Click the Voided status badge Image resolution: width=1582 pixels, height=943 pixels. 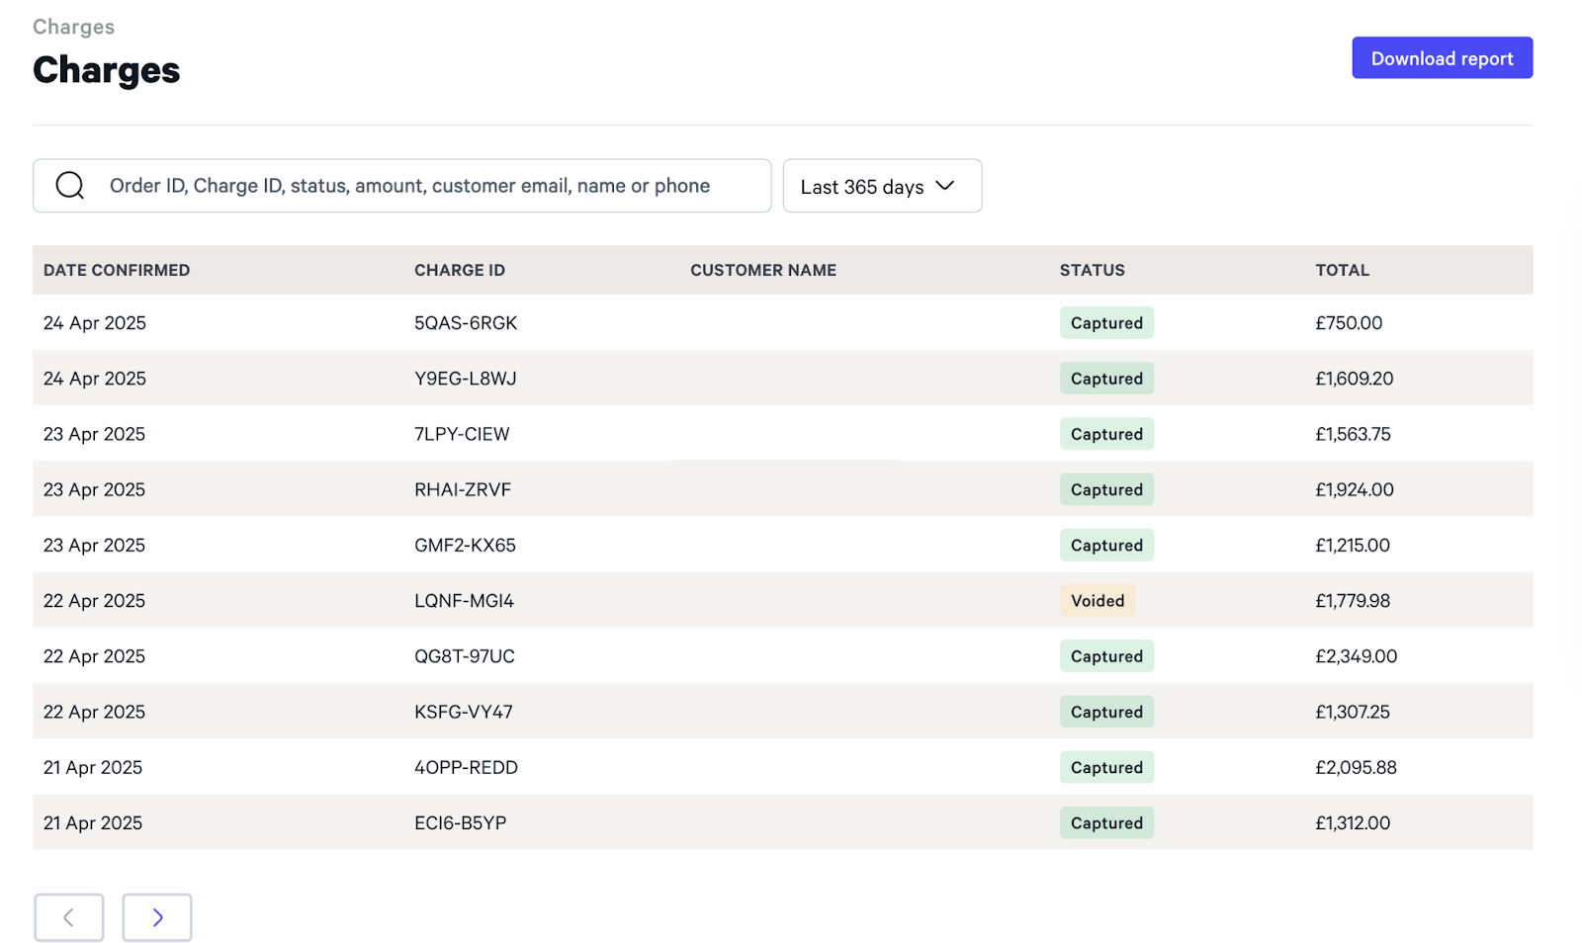point(1098,600)
